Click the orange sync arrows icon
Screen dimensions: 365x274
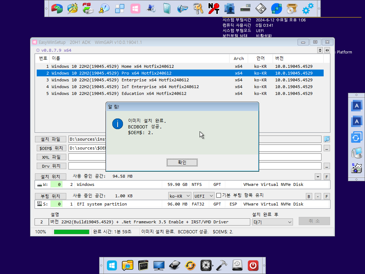click(x=190, y=265)
